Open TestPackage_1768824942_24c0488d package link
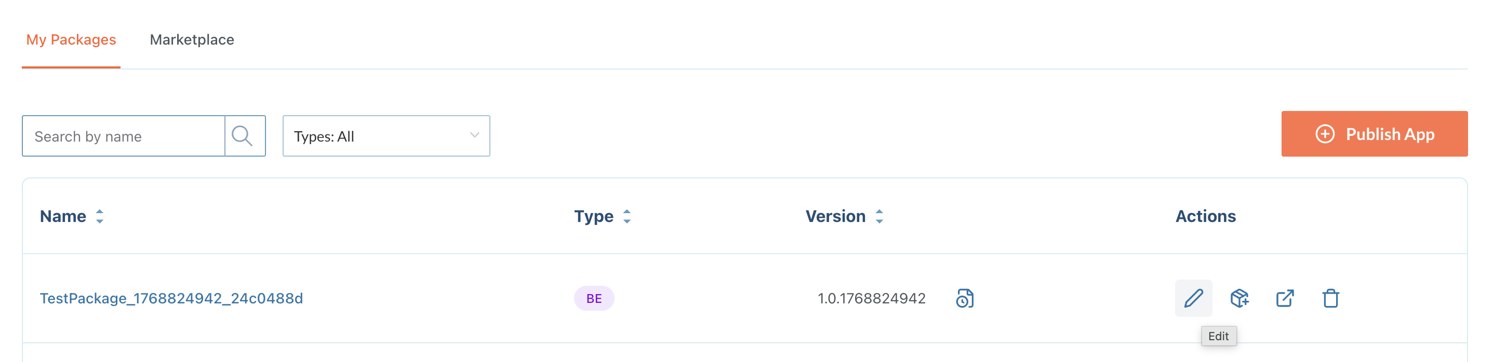 [x=171, y=298]
